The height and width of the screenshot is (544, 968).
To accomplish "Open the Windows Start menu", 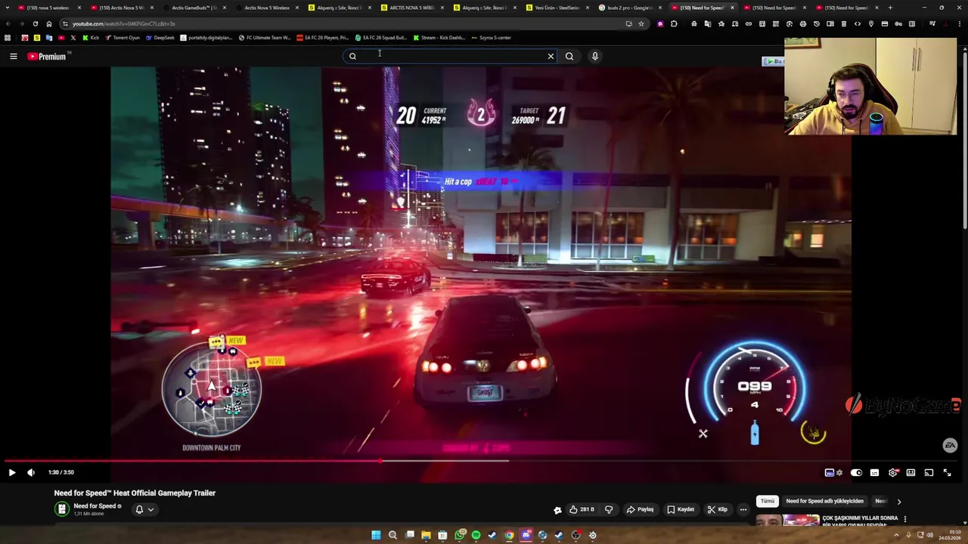I will point(376,535).
